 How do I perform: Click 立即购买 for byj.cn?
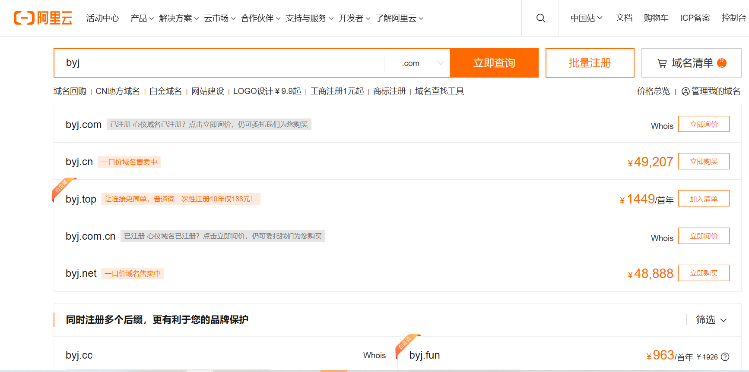[703, 162]
